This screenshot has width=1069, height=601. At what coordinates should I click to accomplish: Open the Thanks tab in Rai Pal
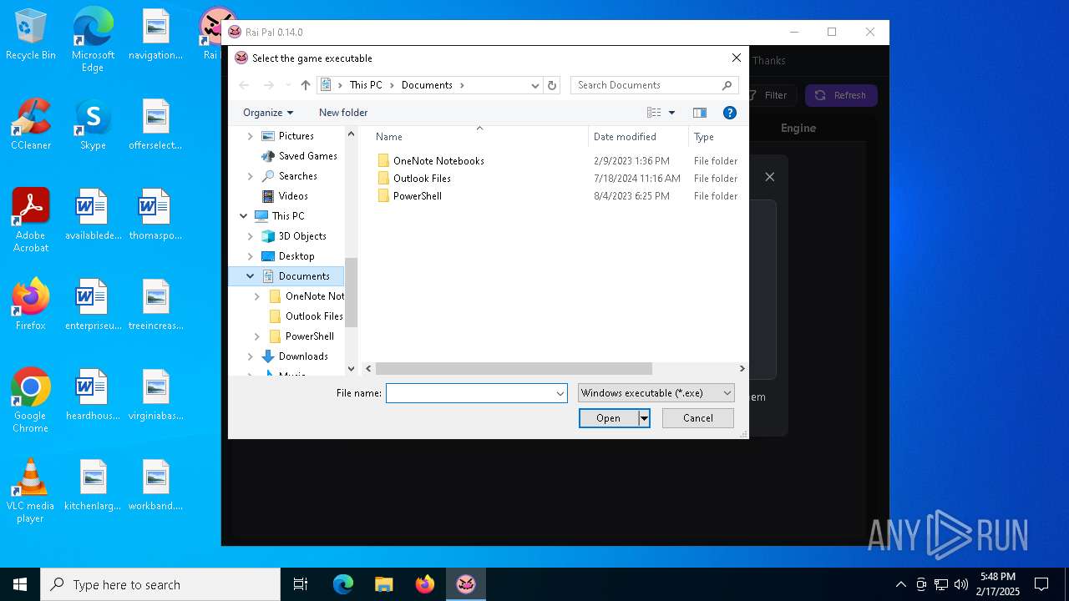click(768, 60)
